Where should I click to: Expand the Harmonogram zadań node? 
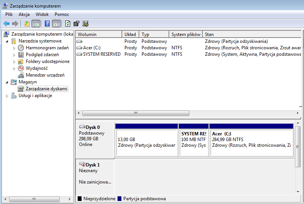(x=14, y=48)
